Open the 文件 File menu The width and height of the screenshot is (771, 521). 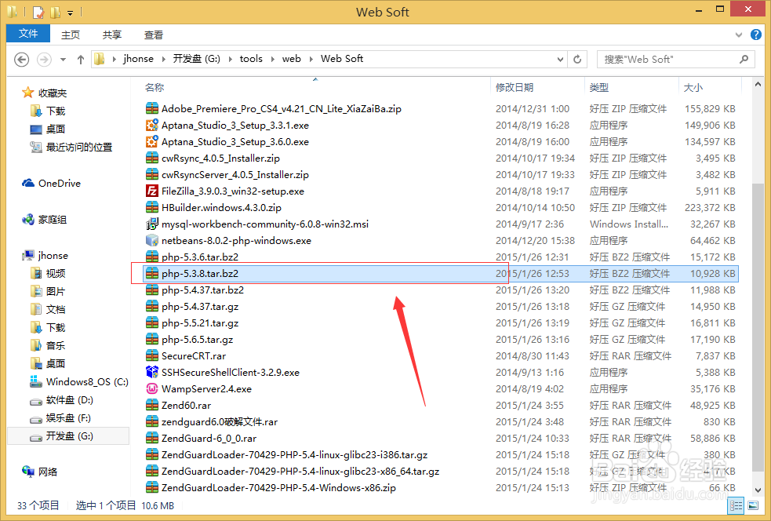pyautogui.click(x=28, y=34)
